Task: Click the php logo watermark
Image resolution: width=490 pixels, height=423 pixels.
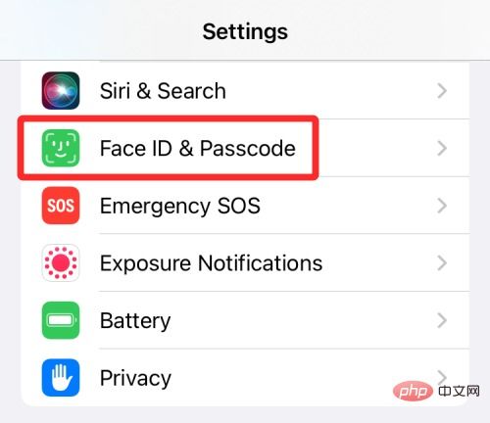Action: 413,391
